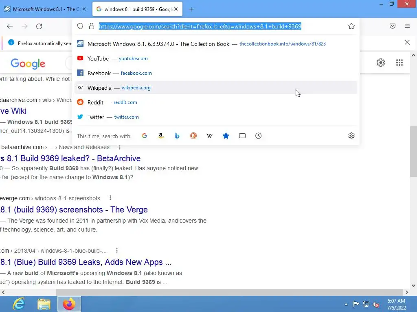Search with Wikipedia one-off icon
417x312 pixels.
[x=210, y=136]
